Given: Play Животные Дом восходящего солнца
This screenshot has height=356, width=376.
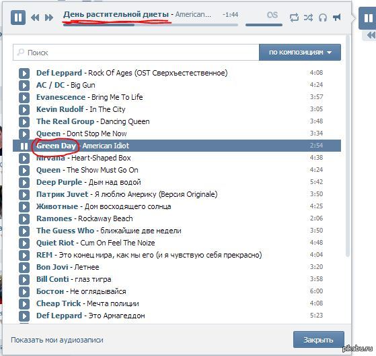Looking at the screenshot, I should pos(24,207).
